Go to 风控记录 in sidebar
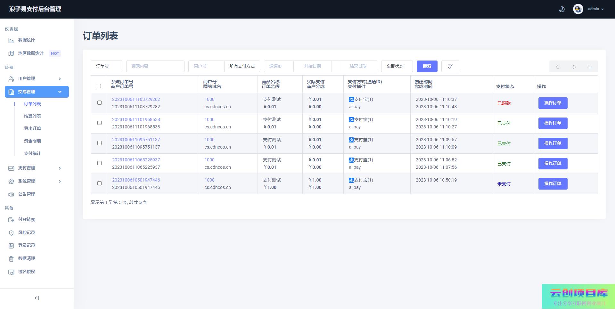615x309 pixels. pyautogui.click(x=27, y=232)
